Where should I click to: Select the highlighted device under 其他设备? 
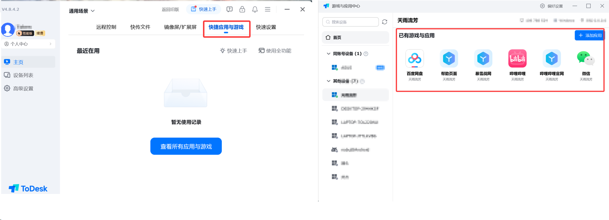(x=355, y=95)
